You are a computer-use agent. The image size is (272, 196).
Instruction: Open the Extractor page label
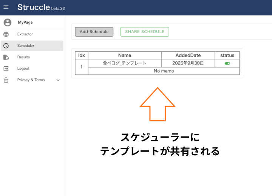coord(25,34)
